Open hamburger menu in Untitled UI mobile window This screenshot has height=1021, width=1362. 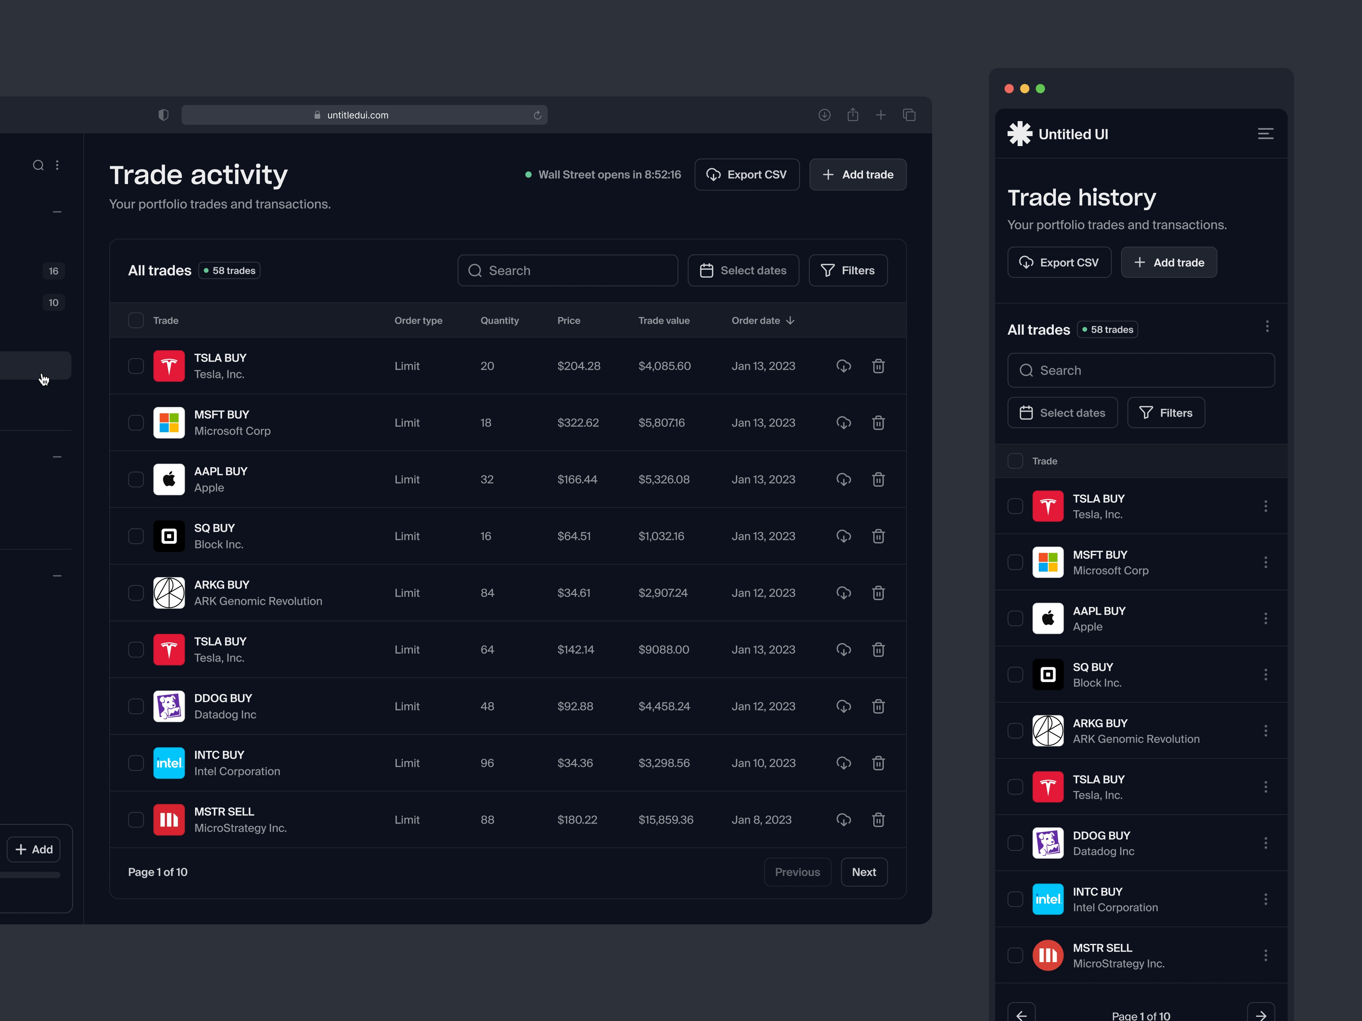point(1265,134)
